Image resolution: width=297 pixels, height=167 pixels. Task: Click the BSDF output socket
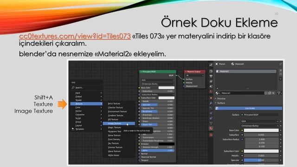pyautogui.click(x=176, y=75)
